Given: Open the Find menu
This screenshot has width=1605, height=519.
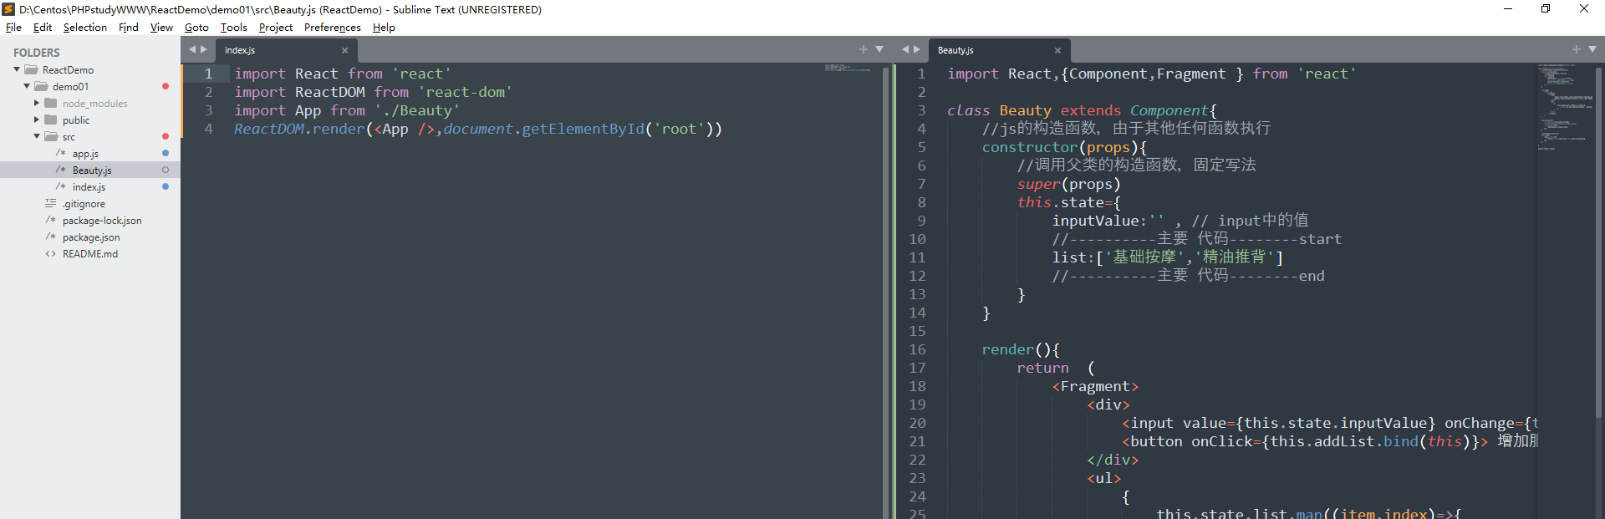Looking at the screenshot, I should [129, 28].
